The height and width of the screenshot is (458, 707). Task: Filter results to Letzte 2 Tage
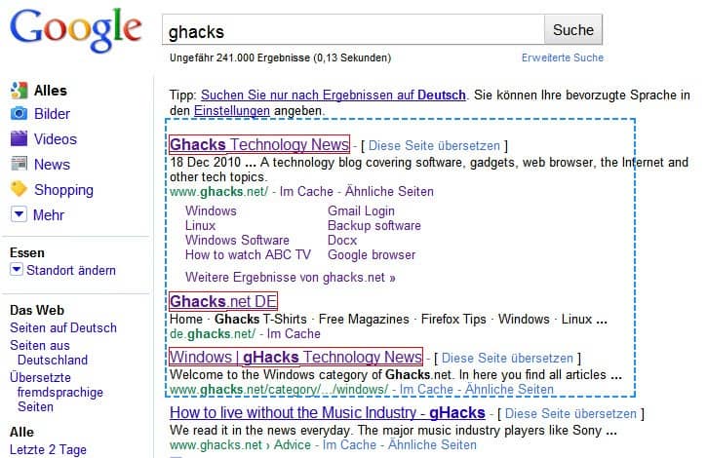[x=48, y=450]
